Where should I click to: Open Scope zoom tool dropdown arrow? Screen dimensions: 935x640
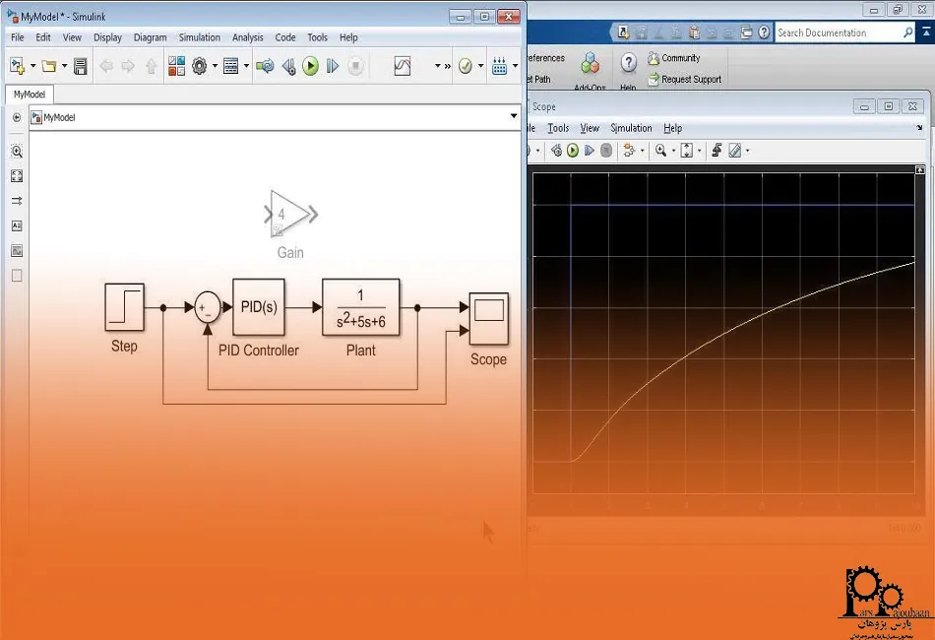pyautogui.click(x=673, y=151)
